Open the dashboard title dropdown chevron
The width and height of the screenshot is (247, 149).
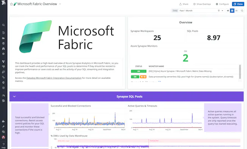(60, 4)
